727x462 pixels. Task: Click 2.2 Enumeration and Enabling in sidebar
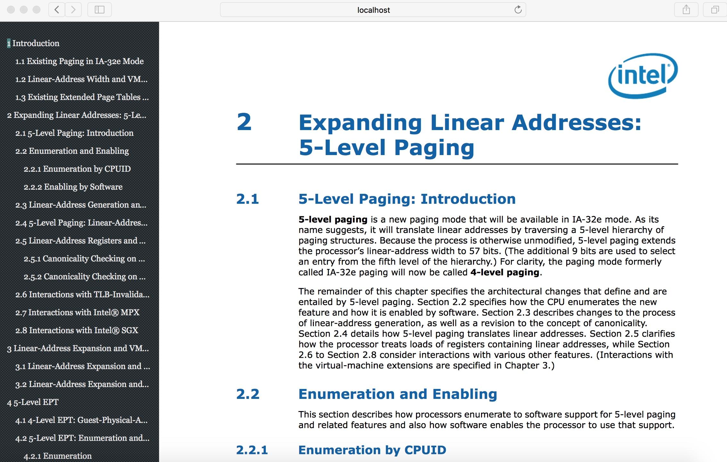72,151
